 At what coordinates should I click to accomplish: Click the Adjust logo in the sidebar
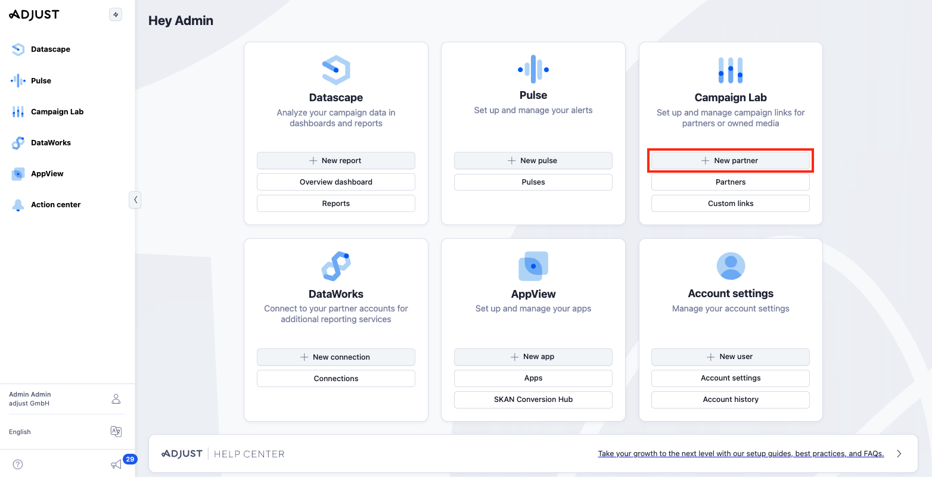34,15
